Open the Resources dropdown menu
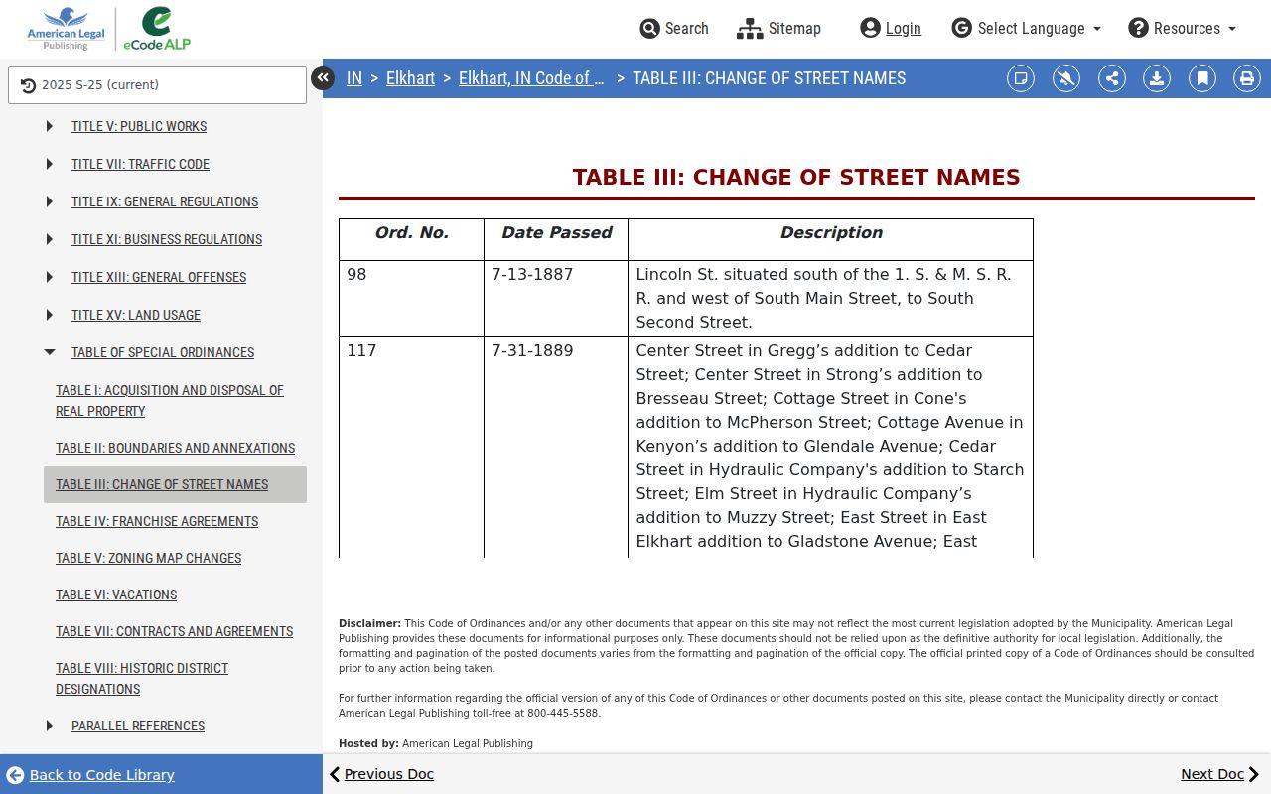This screenshot has width=1271, height=794. (1183, 28)
